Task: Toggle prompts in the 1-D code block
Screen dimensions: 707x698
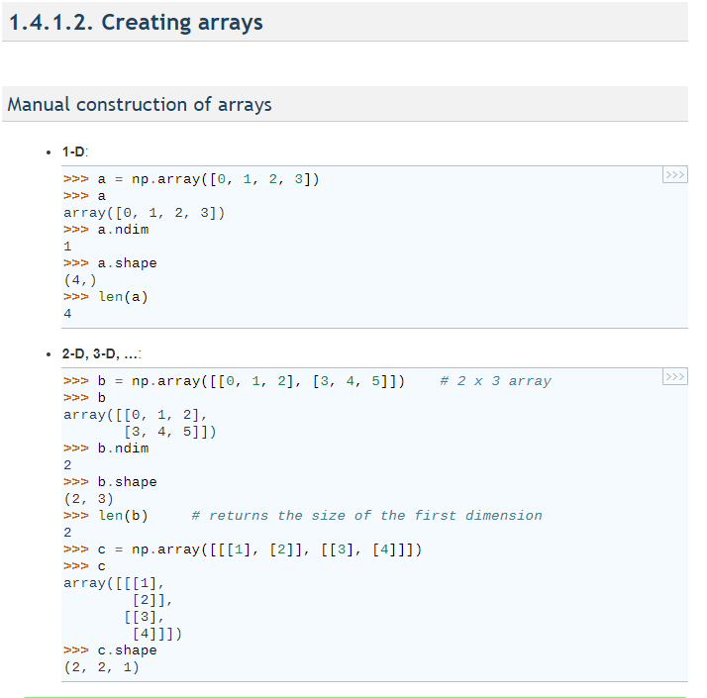Action: coord(674,174)
